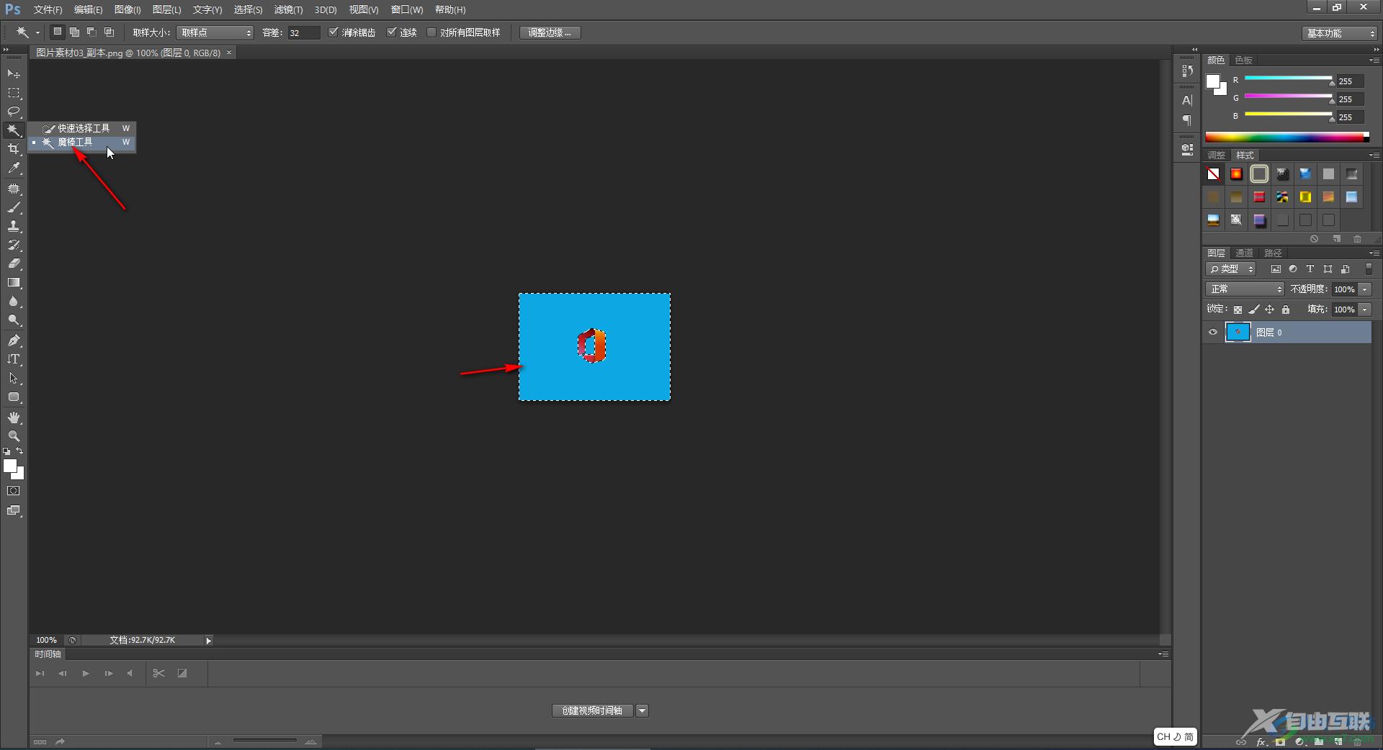
Task: Open the 文件(F) menu
Action: click(48, 9)
